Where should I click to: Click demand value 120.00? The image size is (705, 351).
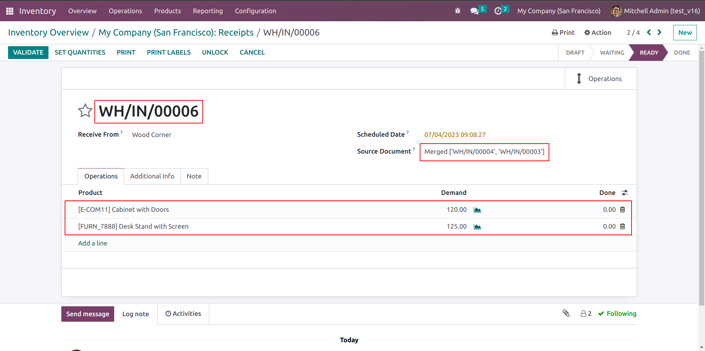[x=456, y=210]
